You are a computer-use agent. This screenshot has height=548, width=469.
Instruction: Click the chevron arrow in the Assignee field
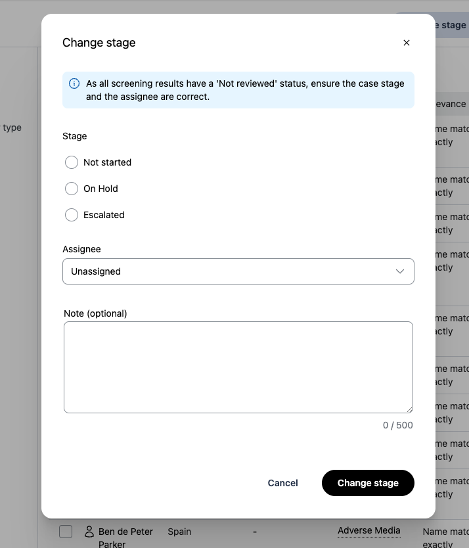click(x=400, y=271)
